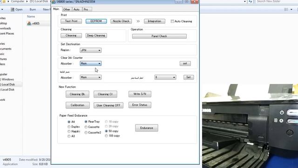The image size is (298, 168).
Task: Click the Write S/N button
Action: pyautogui.click(x=140, y=94)
